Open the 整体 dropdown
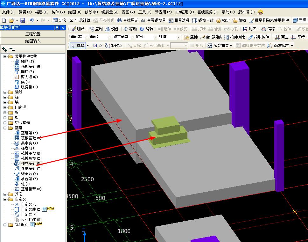 tap(178, 37)
